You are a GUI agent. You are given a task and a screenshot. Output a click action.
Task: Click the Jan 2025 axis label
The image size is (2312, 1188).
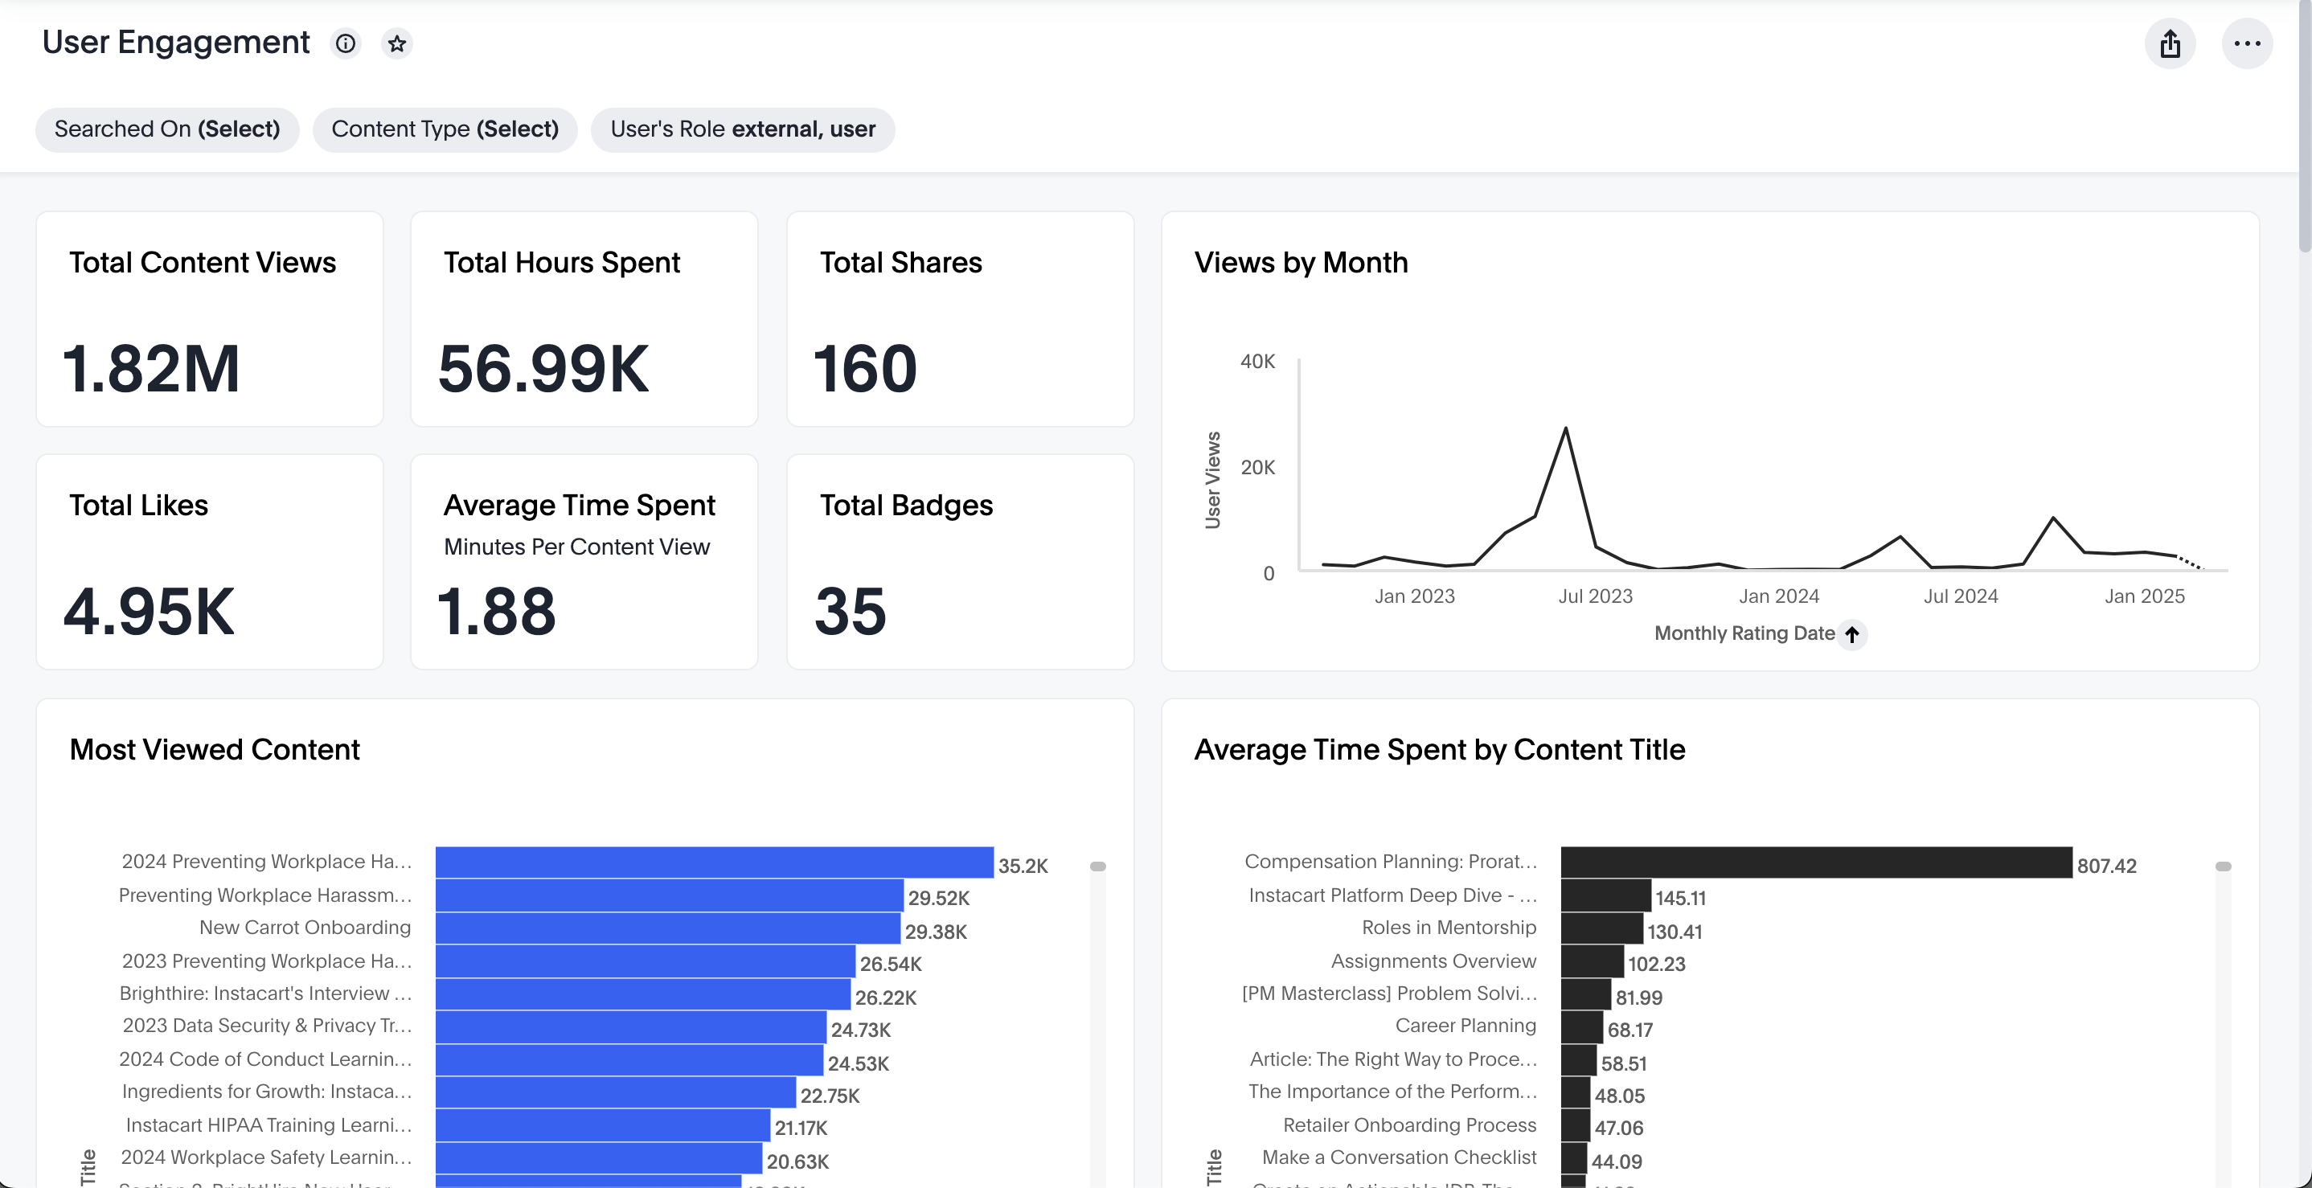2145,596
